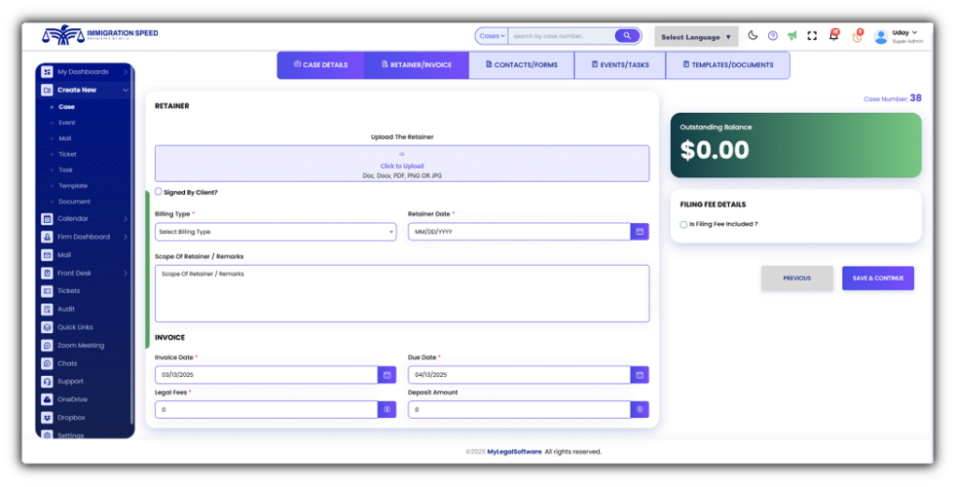Switch to the Case Details tab

click(x=321, y=64)
